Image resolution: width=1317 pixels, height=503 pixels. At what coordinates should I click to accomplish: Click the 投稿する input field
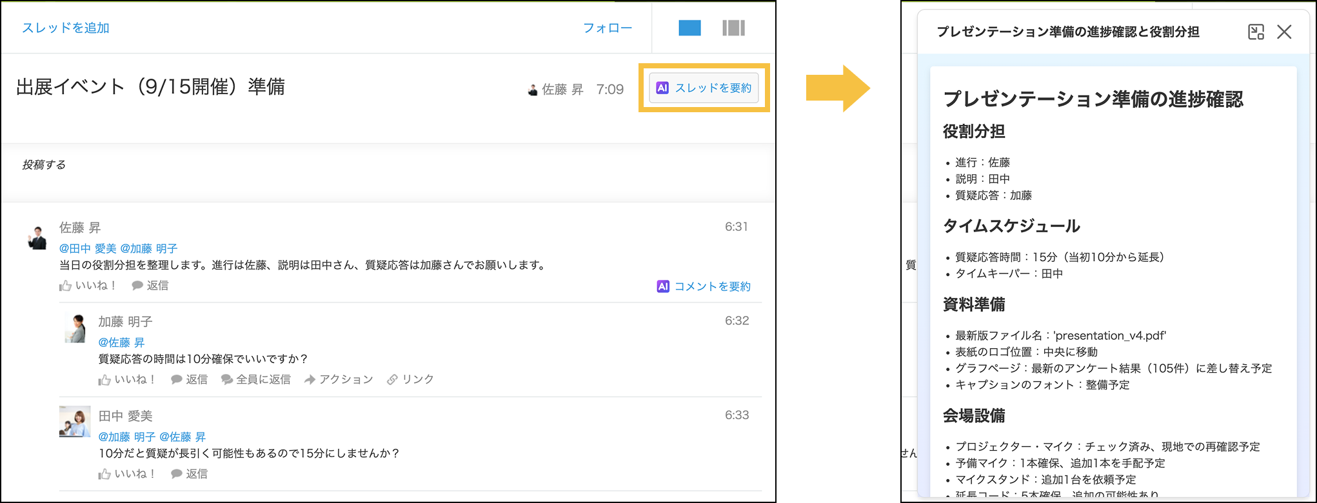click(387, 165)
